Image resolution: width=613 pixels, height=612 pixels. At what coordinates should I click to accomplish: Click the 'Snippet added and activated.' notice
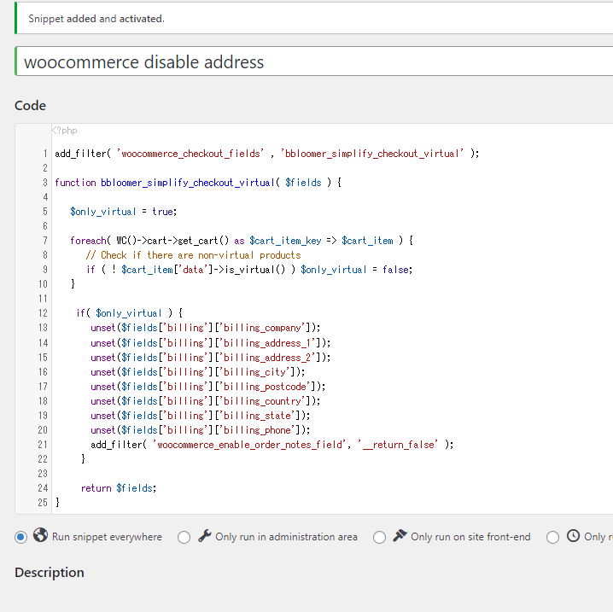(x=96, y=18)
